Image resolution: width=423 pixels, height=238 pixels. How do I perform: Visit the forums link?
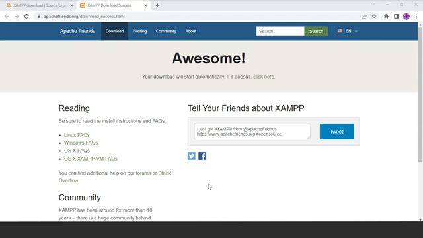[x=143, y=173]
